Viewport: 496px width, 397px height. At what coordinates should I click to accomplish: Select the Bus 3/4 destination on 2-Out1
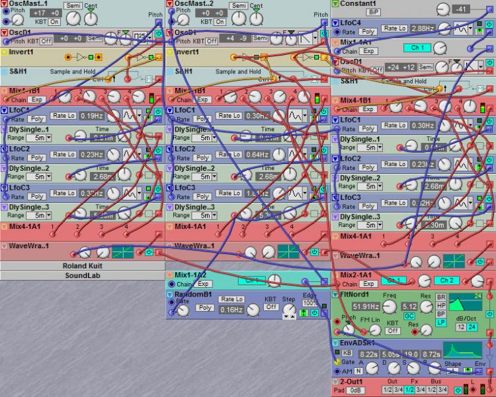442,390
